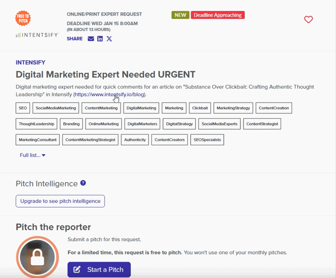Click the deadline Wed Jan 15 8:00AM text

pyautogui.click(x=102, y=24)
